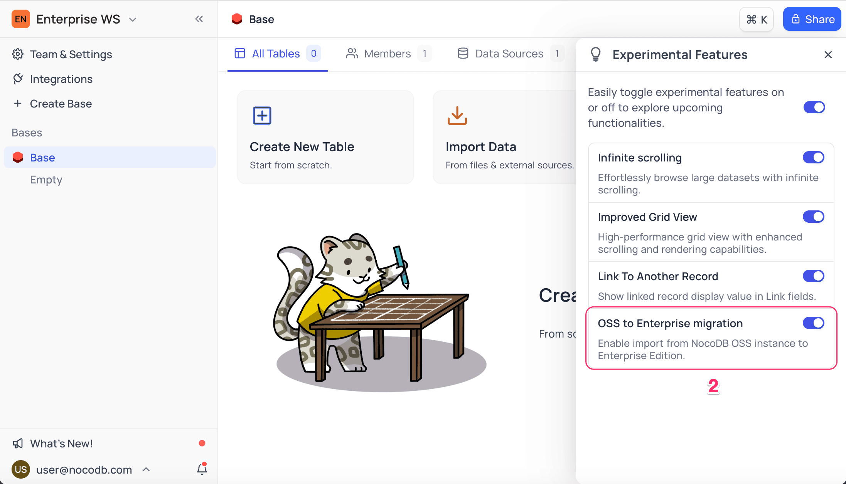Click the EN workspace avatar badge
This screenshot has height=484, width=846.
pos(21,19)
